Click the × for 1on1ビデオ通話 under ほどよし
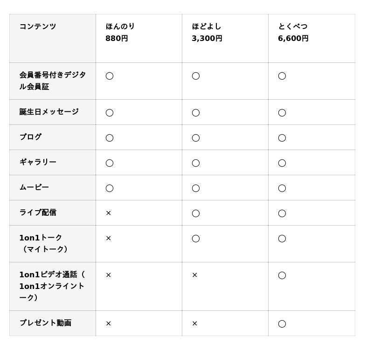Image resolution: width=373 pixels, height=350 pixels. click(194, 275)
